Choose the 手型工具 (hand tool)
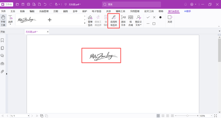The width and height of the screenshot is (221, 118). point(3,20)
